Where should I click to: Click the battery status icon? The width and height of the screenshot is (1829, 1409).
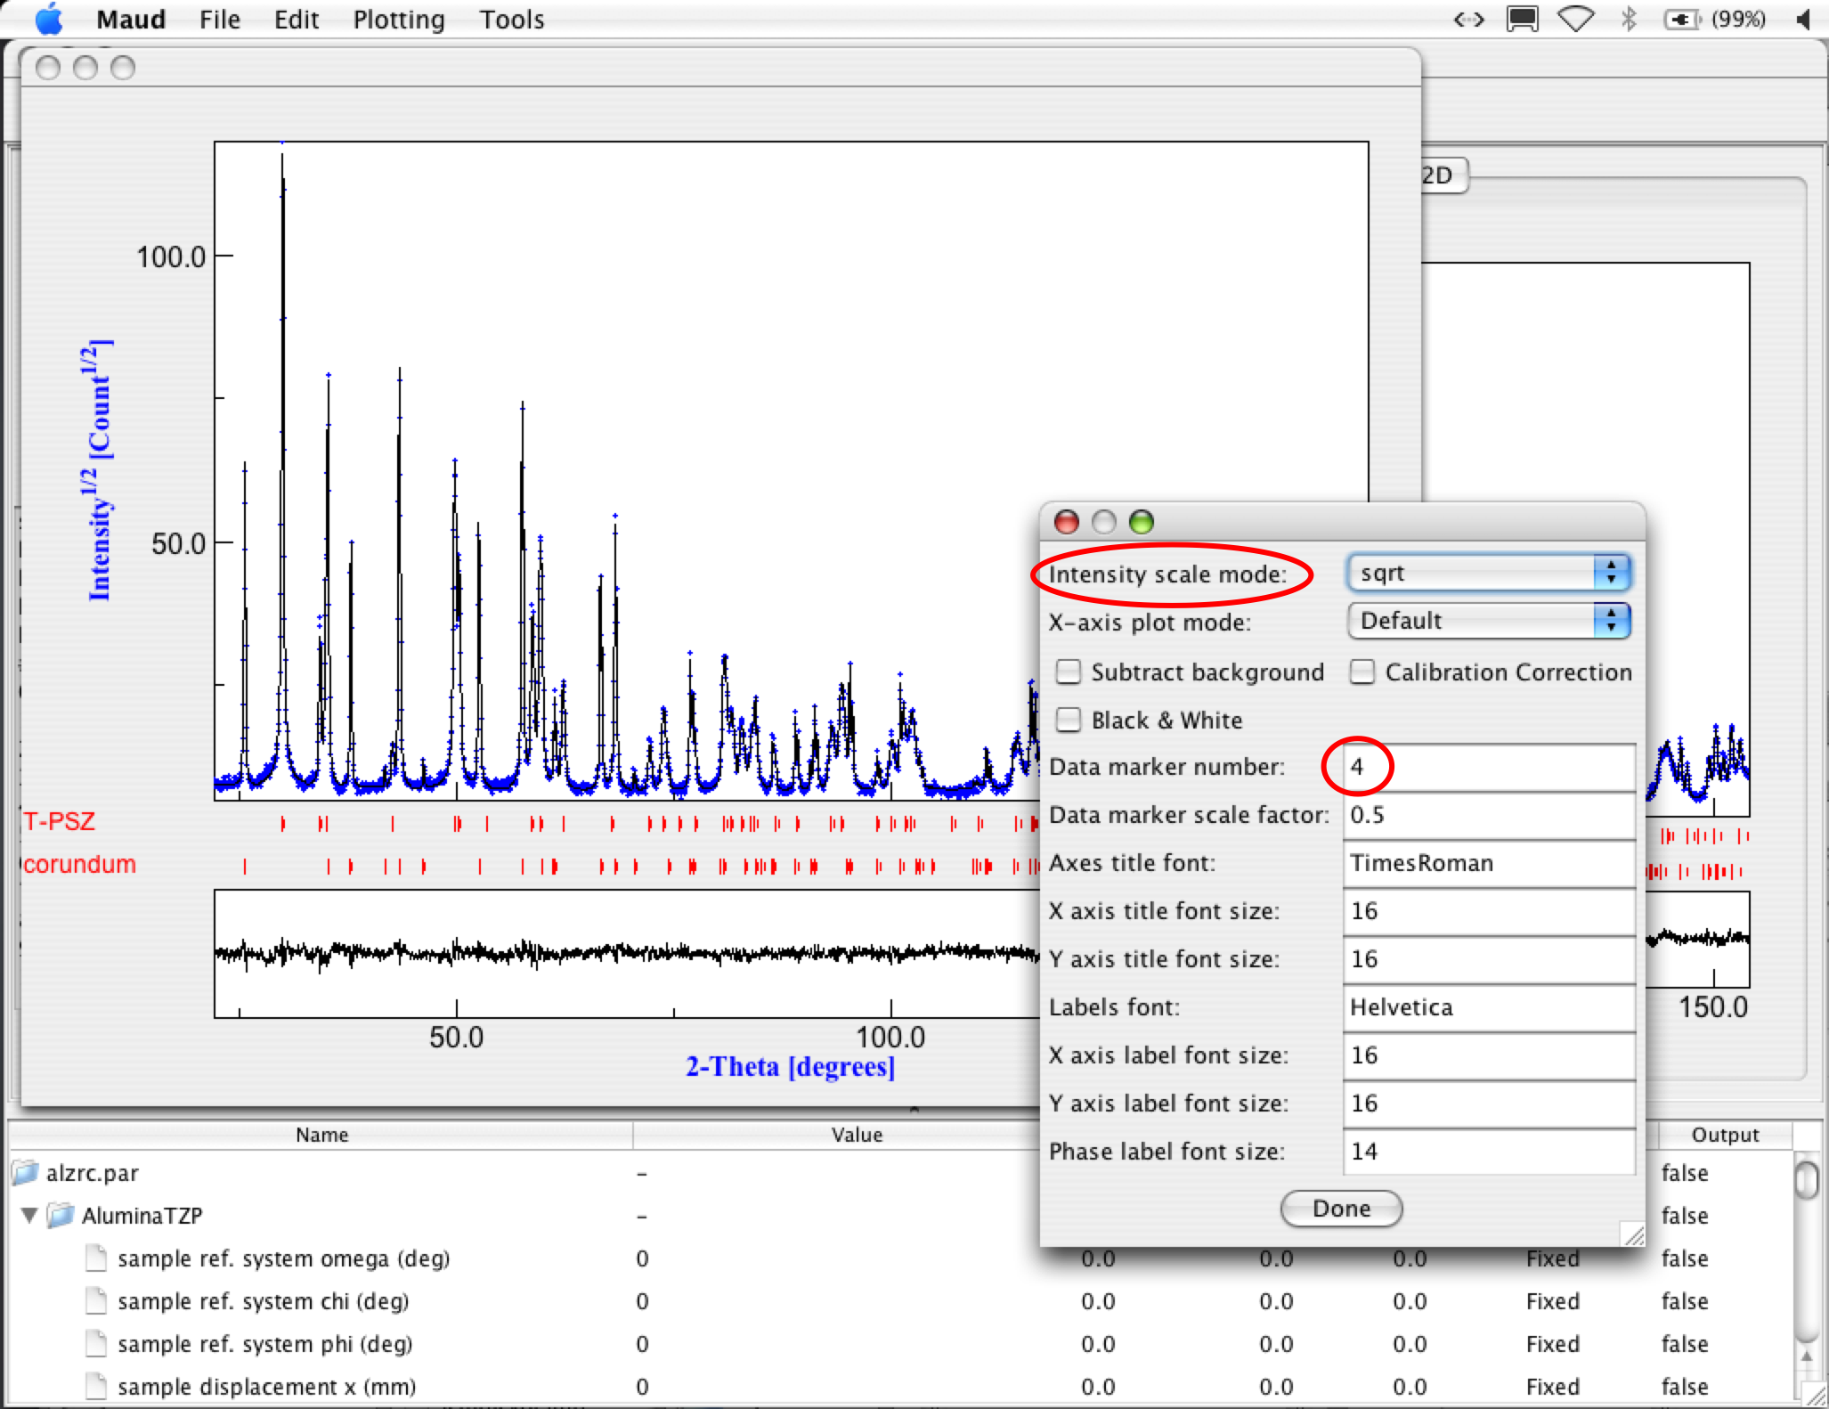(x=1681, y=19)
